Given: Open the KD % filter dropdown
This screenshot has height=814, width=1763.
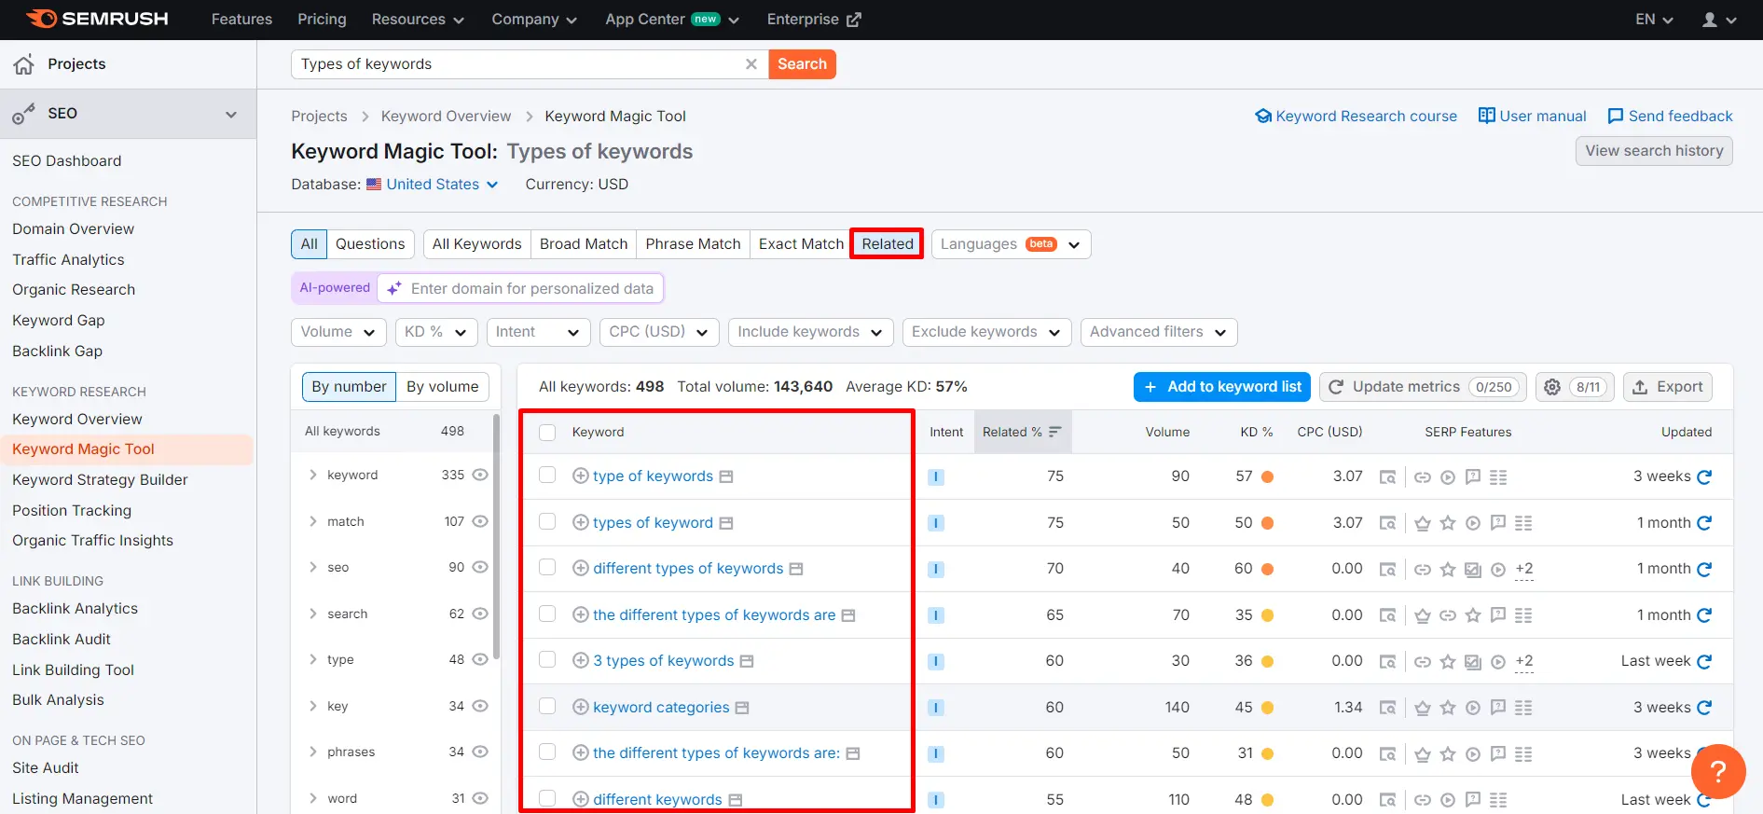Looking at the screenshot, I should [436, 332].
